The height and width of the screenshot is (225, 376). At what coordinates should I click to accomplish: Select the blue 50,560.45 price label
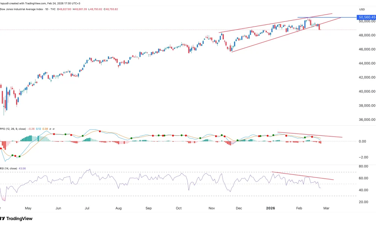[x=366, y=17]
